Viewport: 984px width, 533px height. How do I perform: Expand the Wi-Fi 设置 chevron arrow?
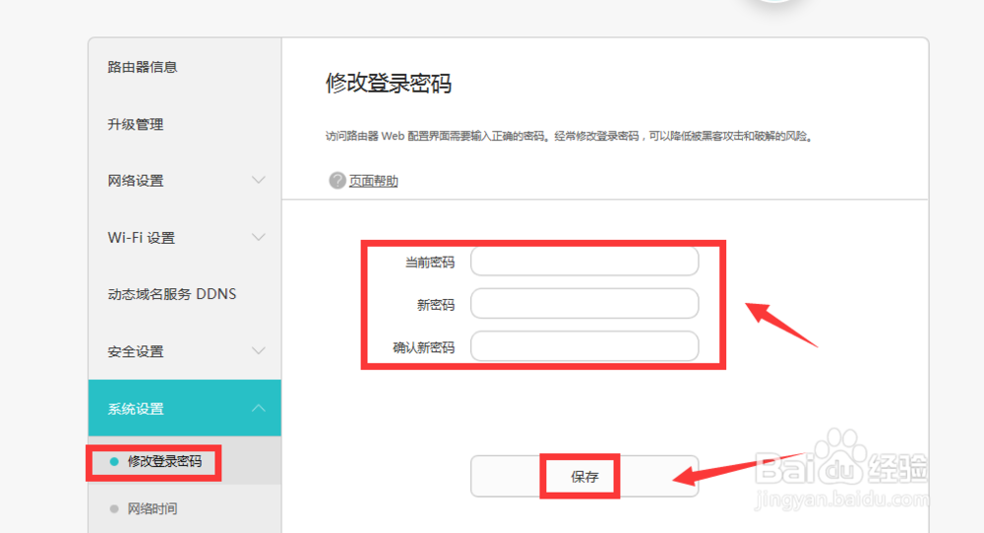point(259,237)
